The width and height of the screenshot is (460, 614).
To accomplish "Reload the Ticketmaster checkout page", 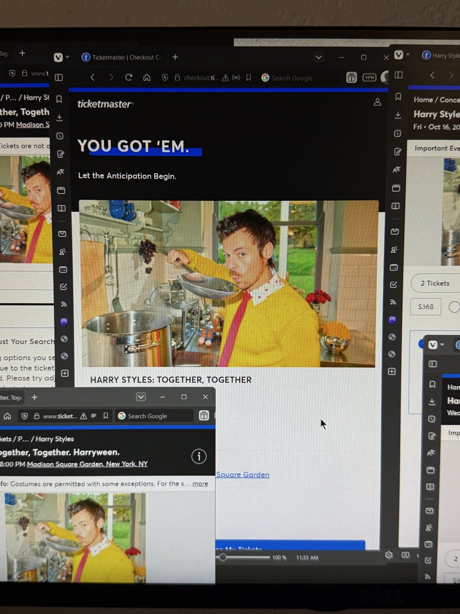I will [x=129, y=77].
